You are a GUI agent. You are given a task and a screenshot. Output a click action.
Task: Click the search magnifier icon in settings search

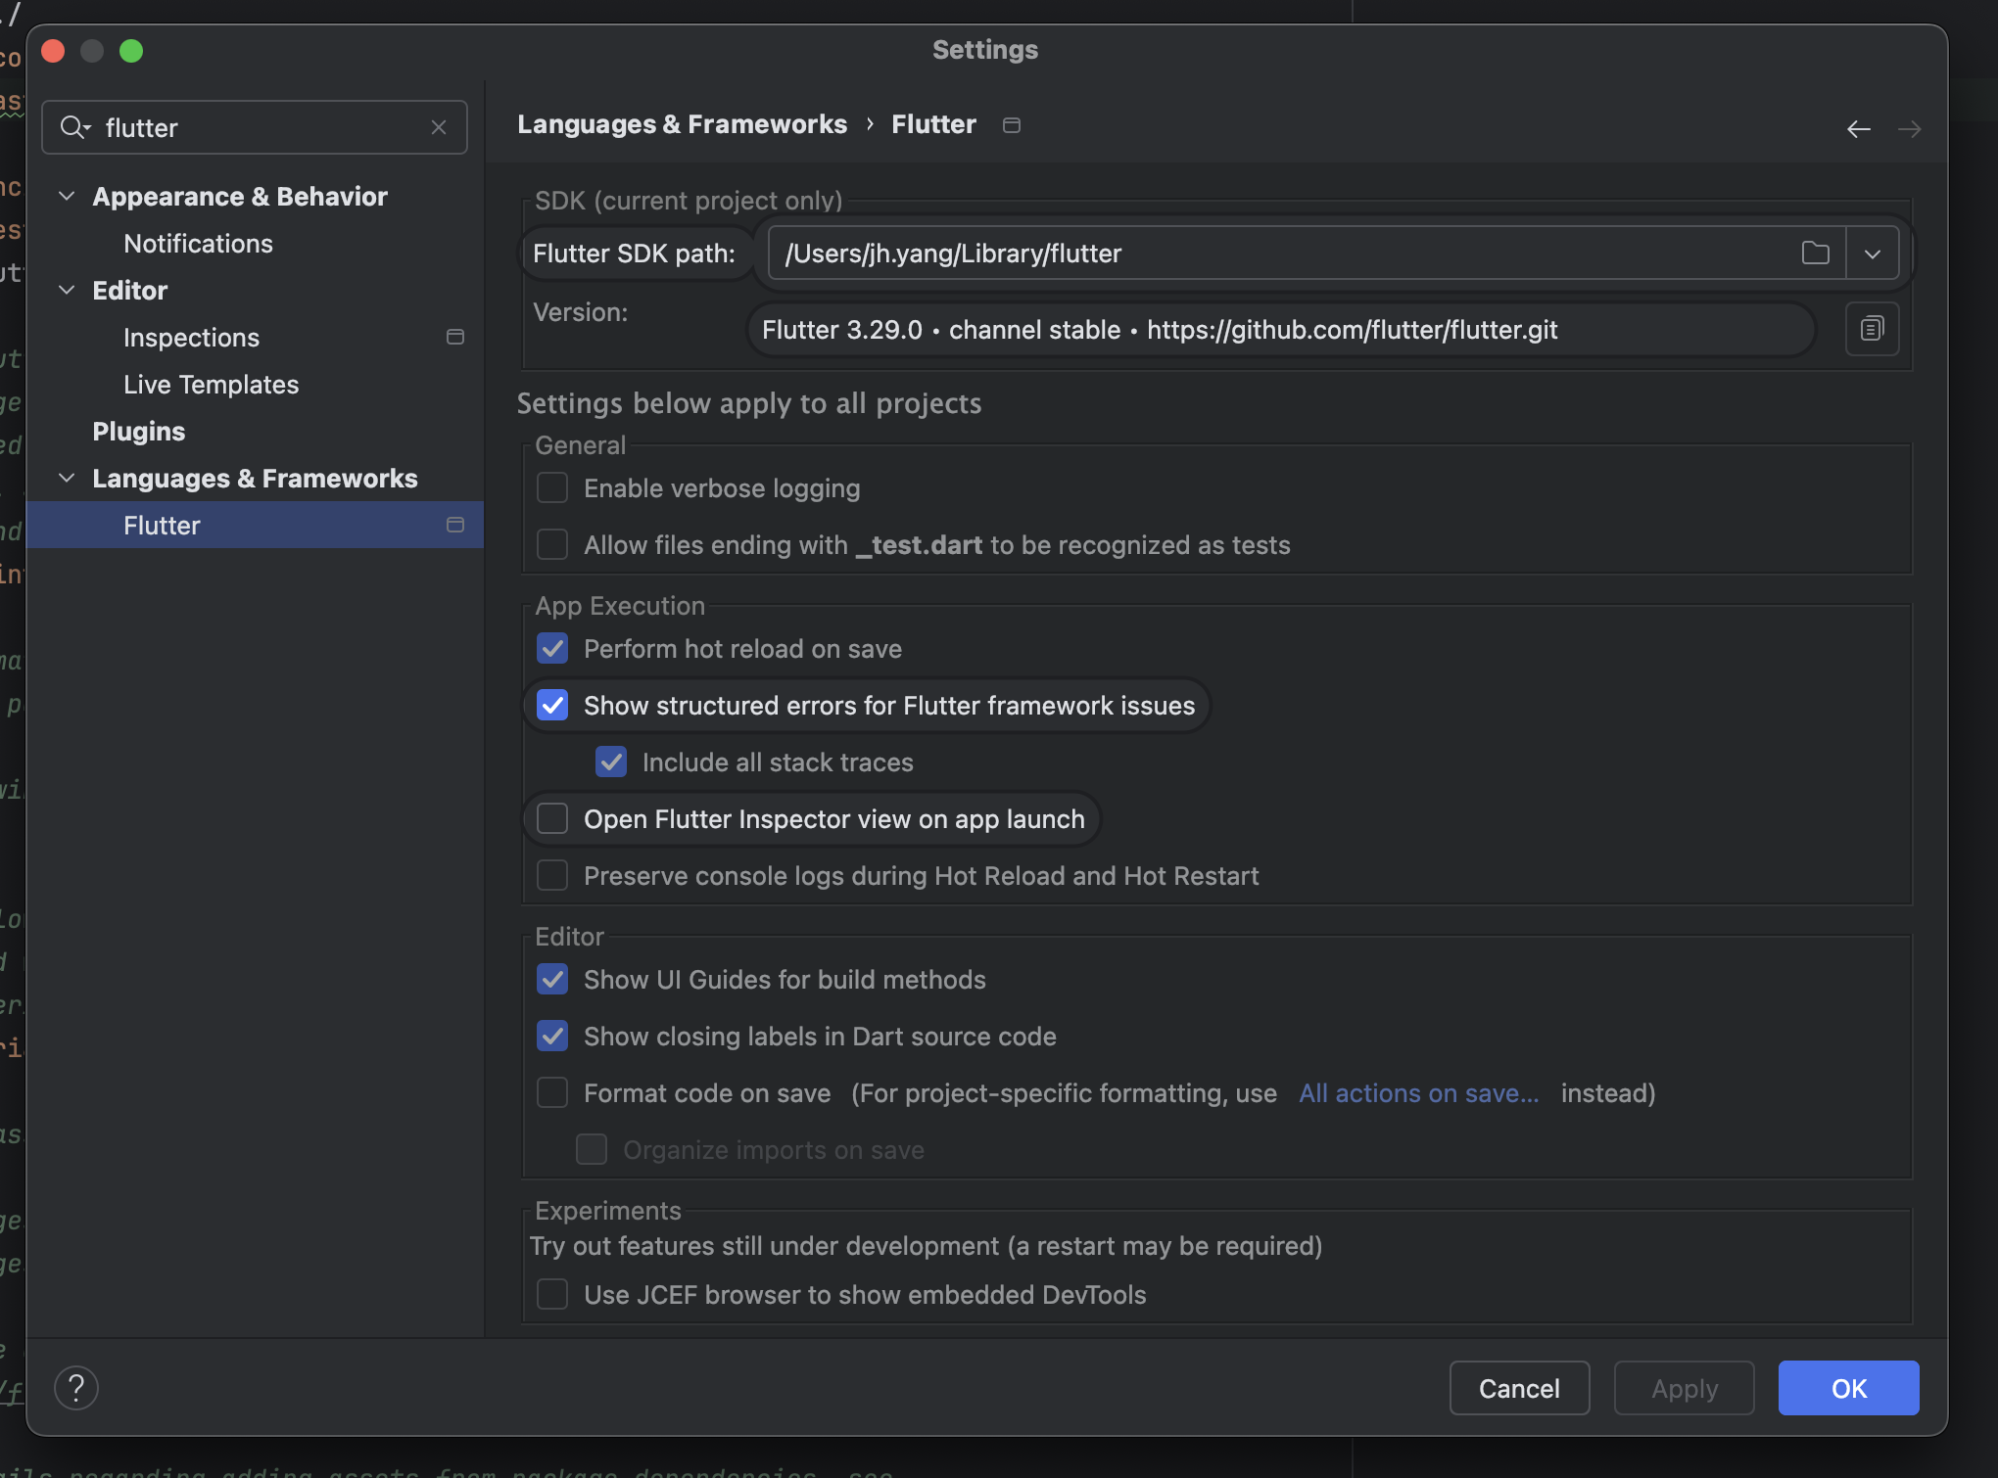(x=74, y=127)
